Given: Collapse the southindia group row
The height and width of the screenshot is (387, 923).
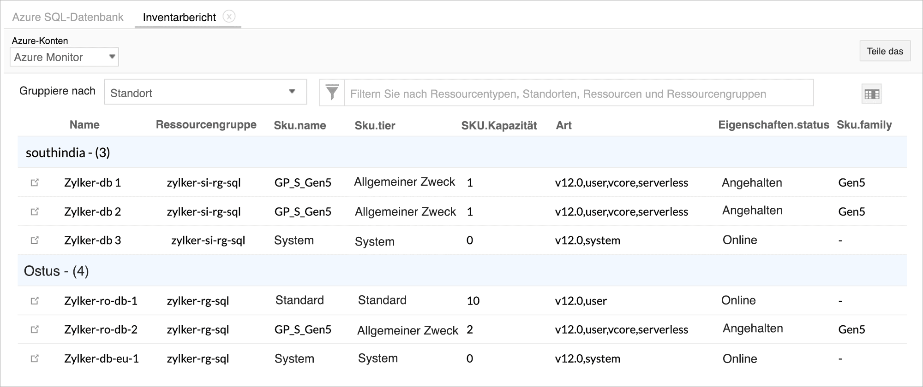Looking at the screenshot, I should [68, 153].
